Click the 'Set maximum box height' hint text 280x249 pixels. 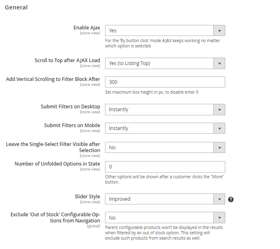click(152, 92)
